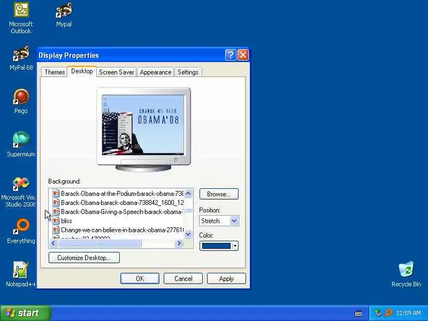Select the bliss background entry

click(118, 220)
